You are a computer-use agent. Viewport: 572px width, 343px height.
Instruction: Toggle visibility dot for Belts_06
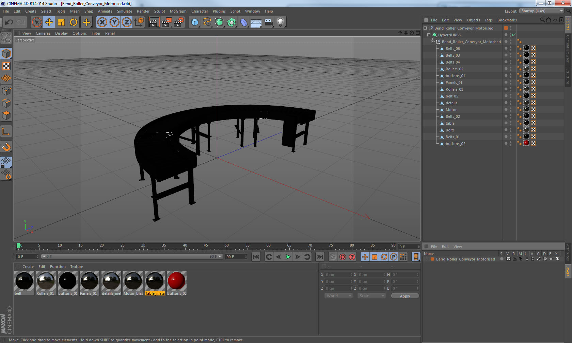[x=506, y=48]
